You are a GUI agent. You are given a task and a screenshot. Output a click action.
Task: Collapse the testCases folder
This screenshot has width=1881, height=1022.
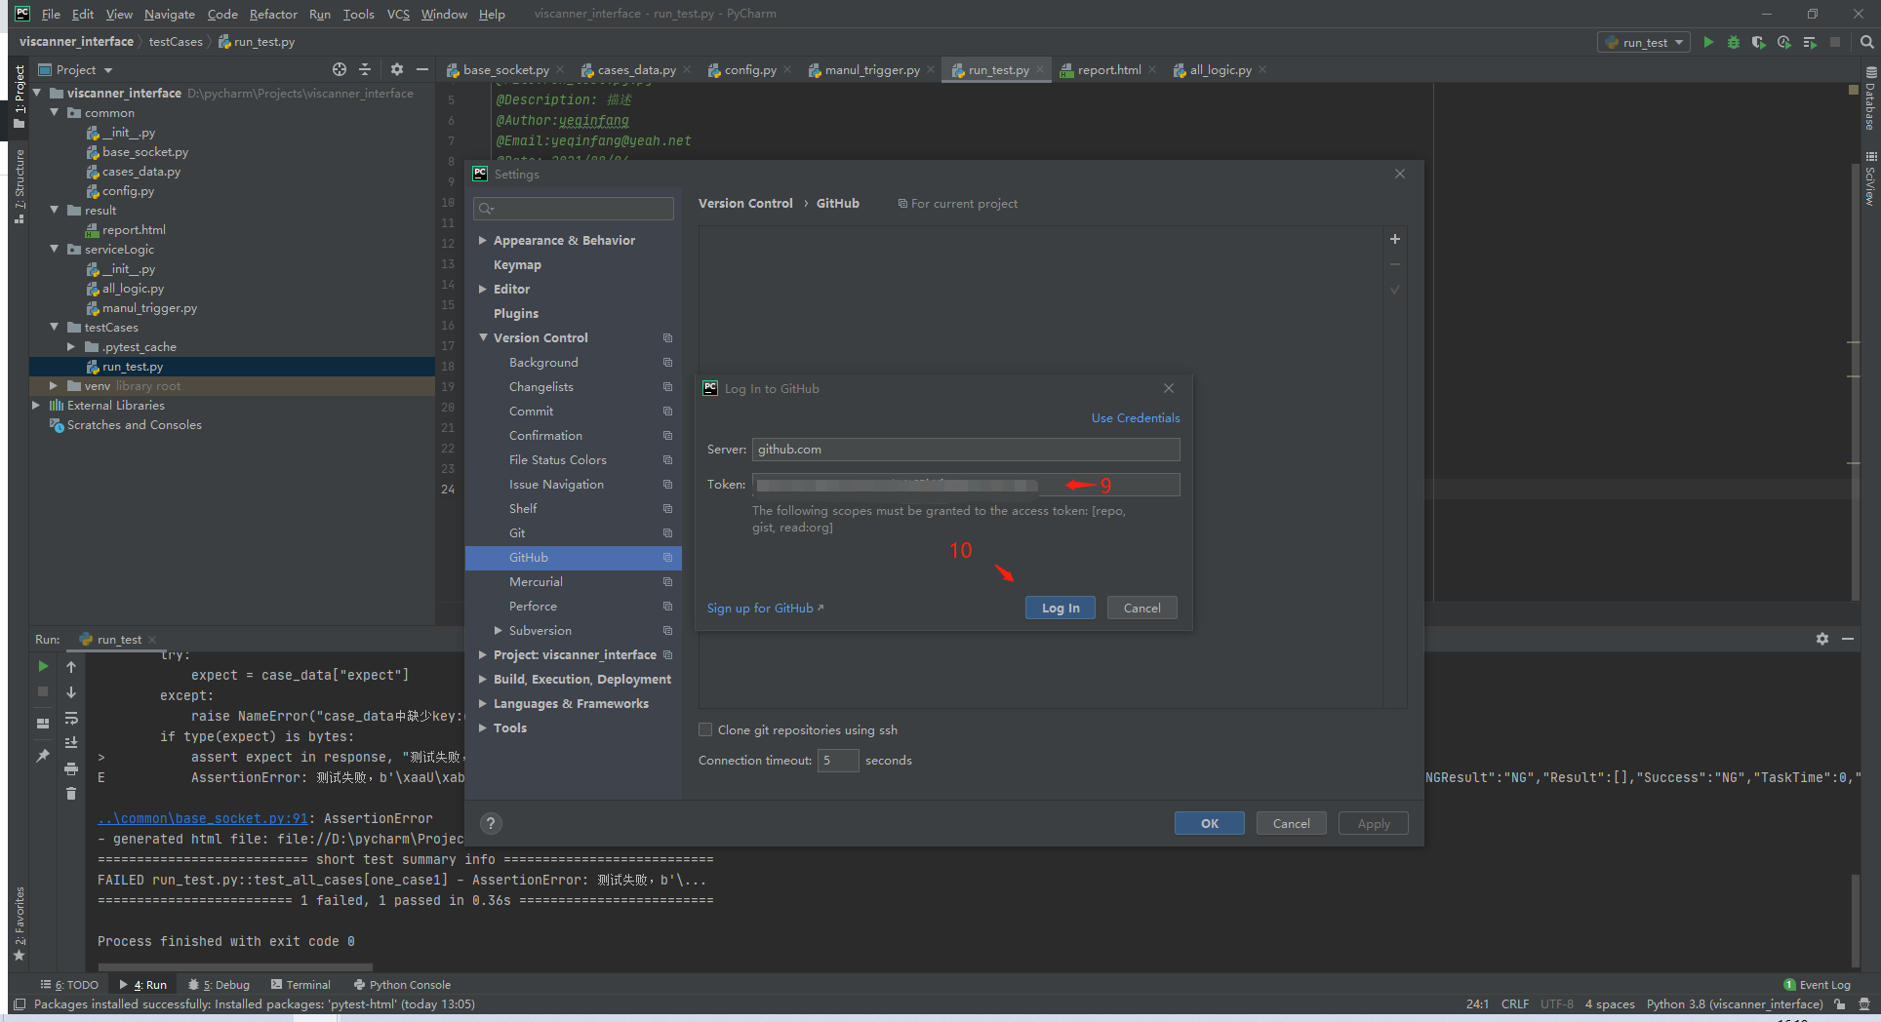55,327
